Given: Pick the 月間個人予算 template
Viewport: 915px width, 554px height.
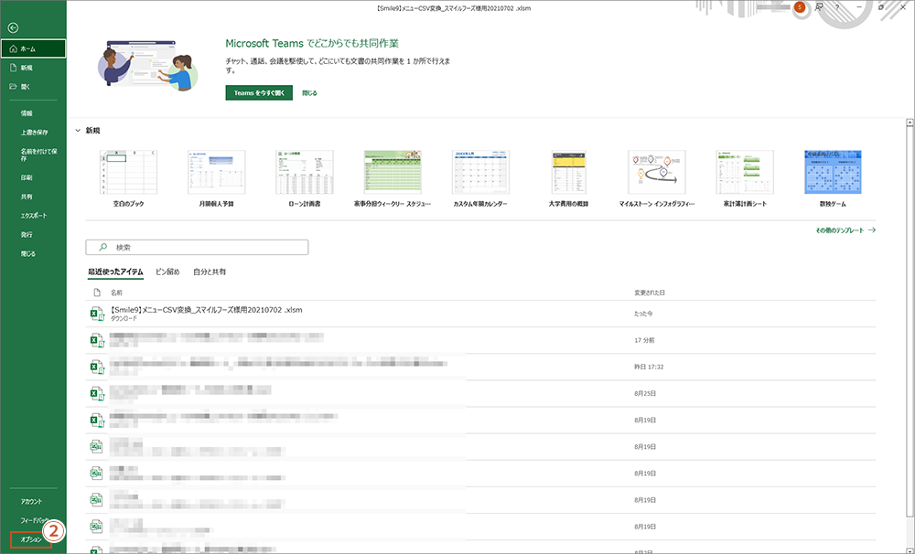Looking at the screenshot, I should [217, 172].
